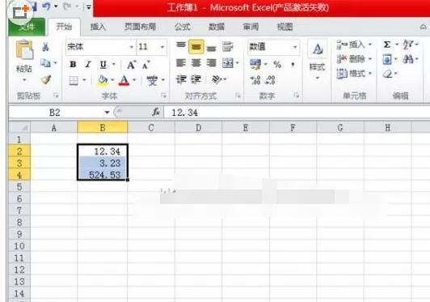
Task: Open borders dropdown arrow
Action: 84,80
